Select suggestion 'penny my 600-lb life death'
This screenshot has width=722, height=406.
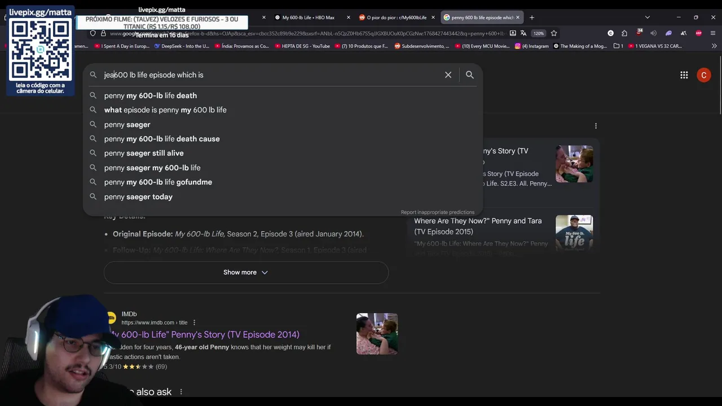pyautogui.click(x=283, y=95)
